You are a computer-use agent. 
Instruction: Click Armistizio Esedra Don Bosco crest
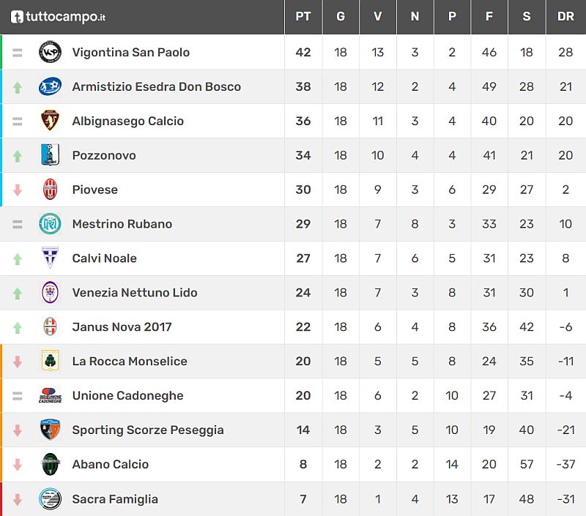[50, 86]
